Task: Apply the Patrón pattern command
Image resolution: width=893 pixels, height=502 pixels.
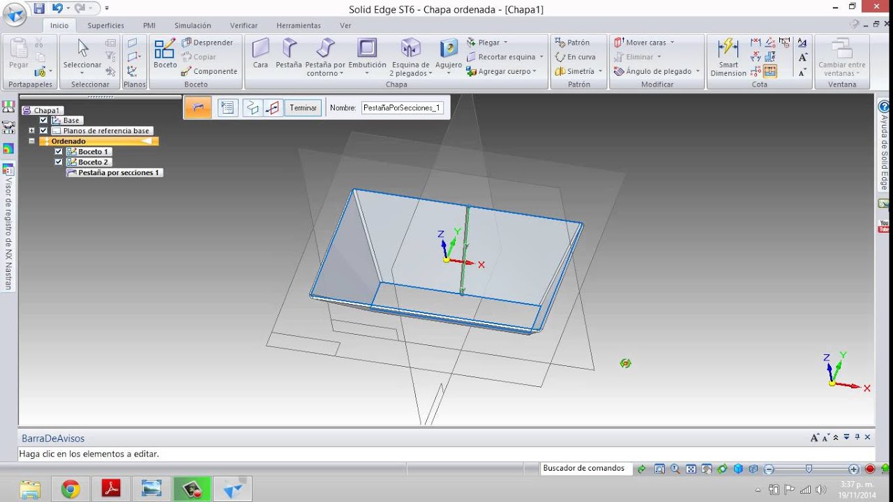Action: pyautogui.click(x=572, y=43)
